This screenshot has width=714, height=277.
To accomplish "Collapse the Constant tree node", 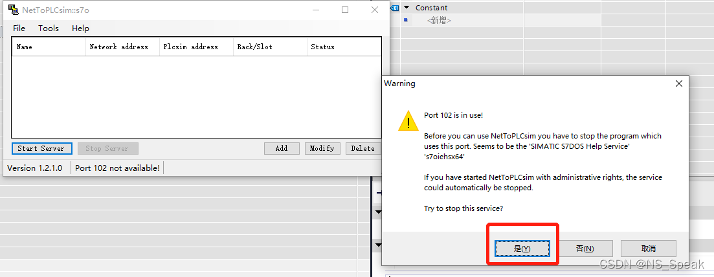I will (407, 8).
